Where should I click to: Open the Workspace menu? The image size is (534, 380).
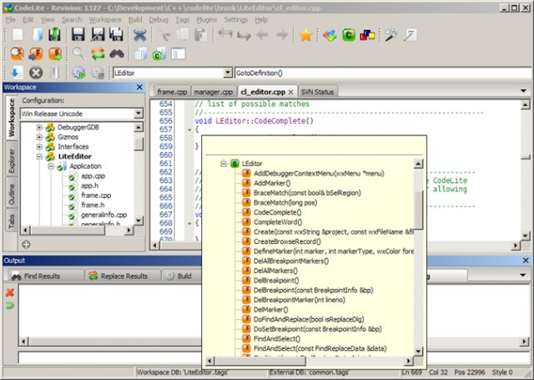pyautogui.click(x=105, y=20)
